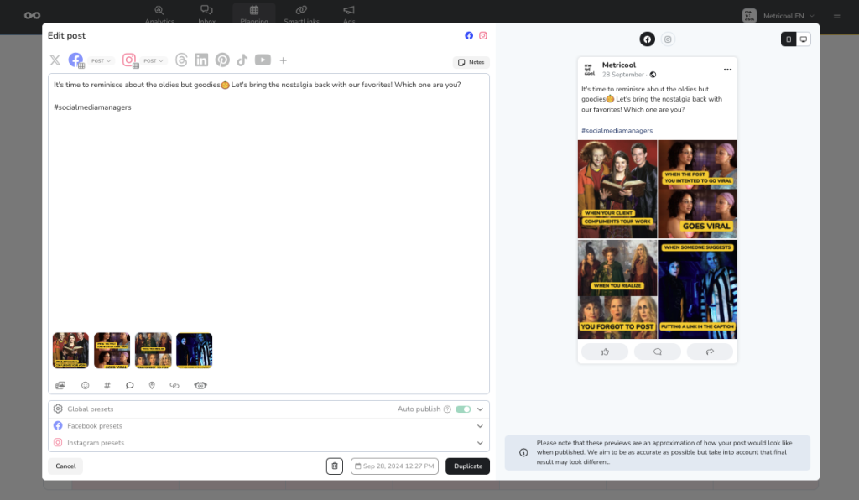
Task: Expand Instagram presets section
Action: coord(268,443)
